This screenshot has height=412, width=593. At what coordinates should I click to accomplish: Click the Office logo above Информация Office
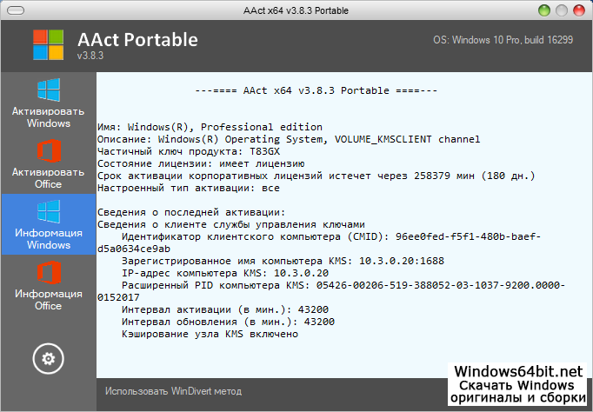pos(48,272)
